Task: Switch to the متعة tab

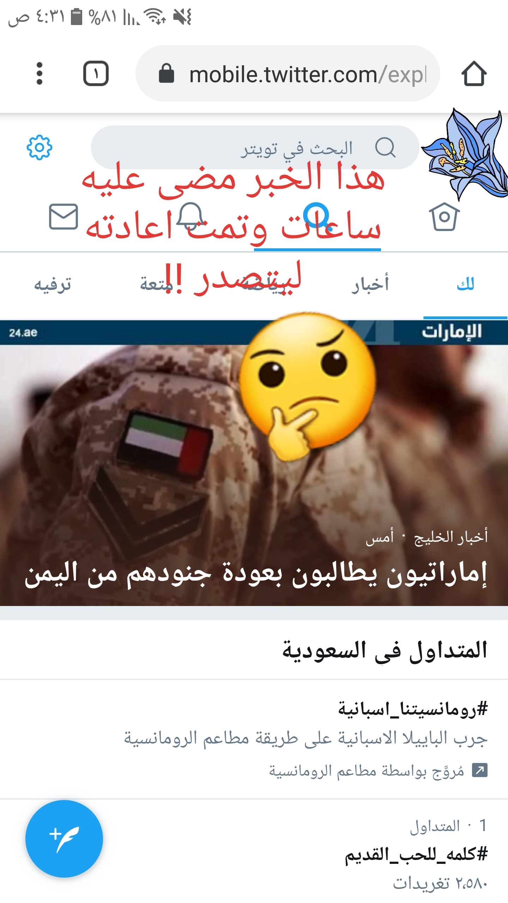Action: pos(156,284)
